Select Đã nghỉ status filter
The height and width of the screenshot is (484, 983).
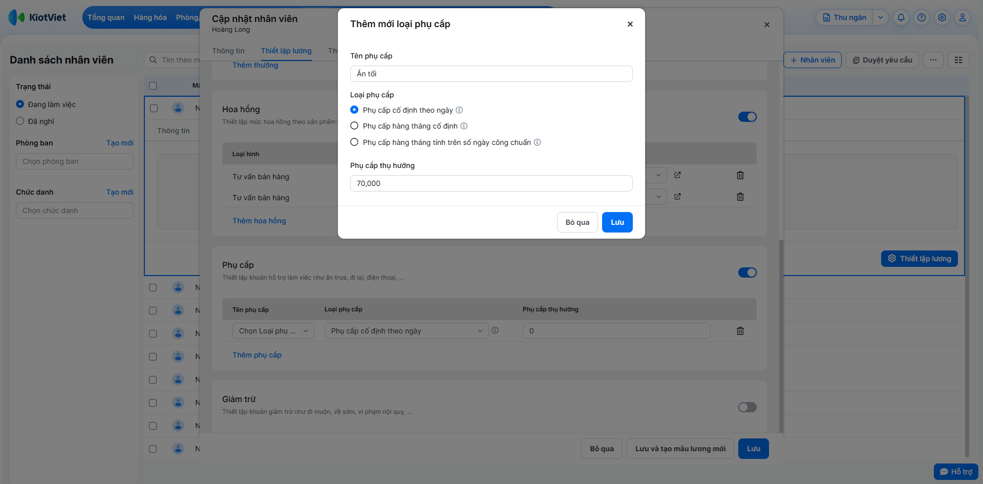click(20, 121)
